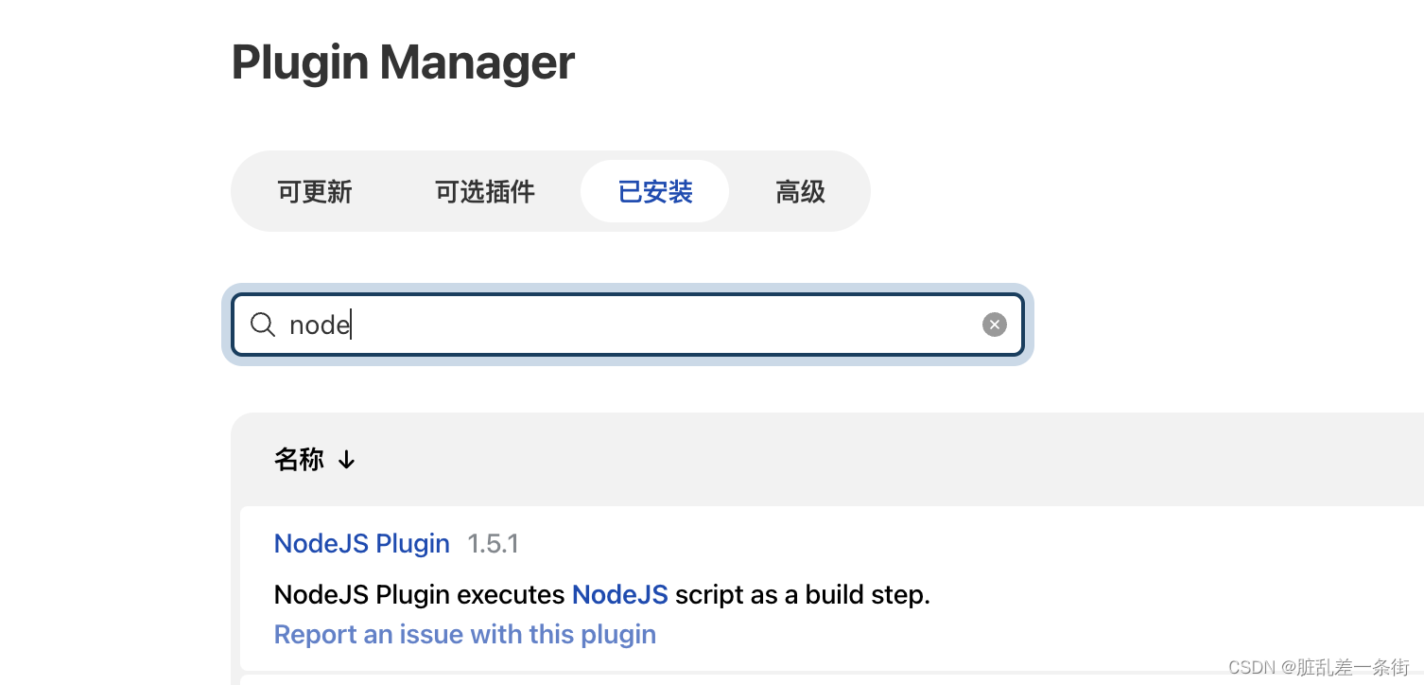Click the magnifier search icon
1424x685 pixels.
click(263, 325)
